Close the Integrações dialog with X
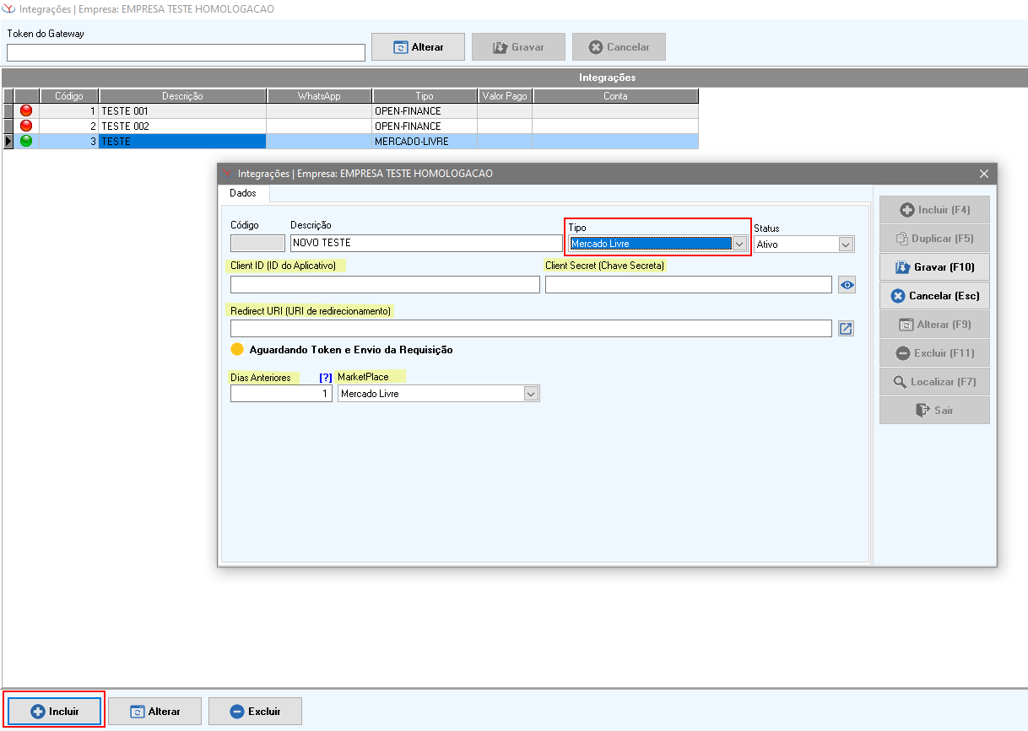This screenshot has height=731, width=1028. (x=983, y=174)
